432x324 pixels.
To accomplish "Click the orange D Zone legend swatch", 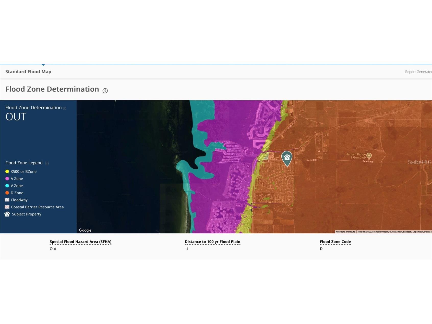I will point(7,193).
